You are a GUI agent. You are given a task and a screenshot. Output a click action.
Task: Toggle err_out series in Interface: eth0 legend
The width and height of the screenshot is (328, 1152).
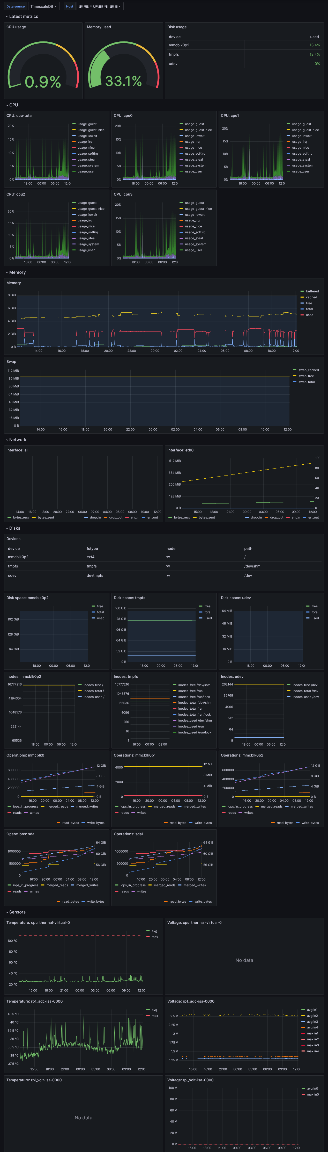click(314, 517)
